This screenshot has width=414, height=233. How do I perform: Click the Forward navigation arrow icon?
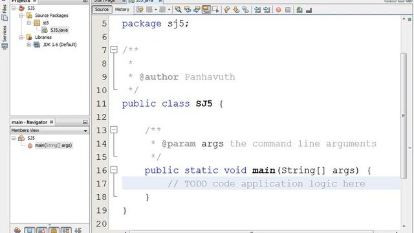point(162,10)
